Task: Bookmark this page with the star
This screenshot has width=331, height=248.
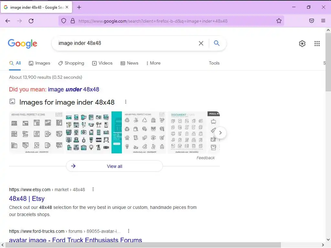Action: coord(279,21)
